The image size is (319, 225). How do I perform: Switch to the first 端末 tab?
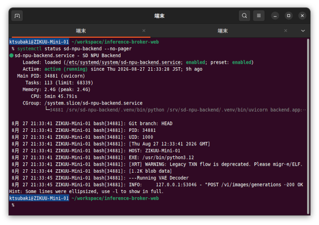(x=81, y=31)
